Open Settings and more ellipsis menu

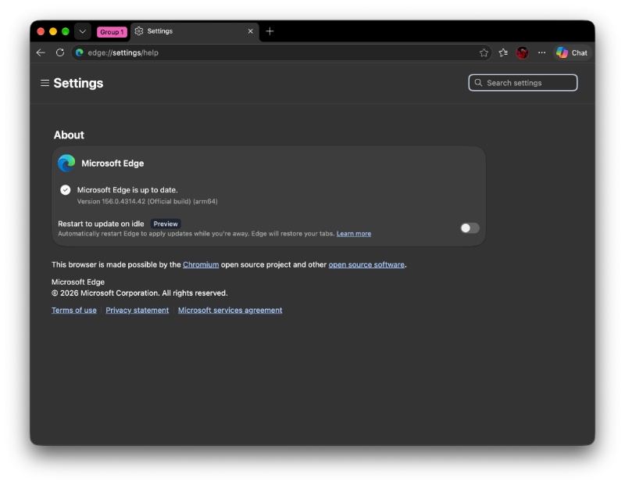point(541,52)
